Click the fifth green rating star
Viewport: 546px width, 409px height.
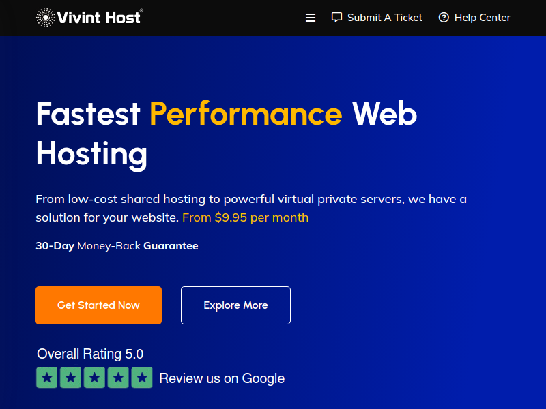142,378
